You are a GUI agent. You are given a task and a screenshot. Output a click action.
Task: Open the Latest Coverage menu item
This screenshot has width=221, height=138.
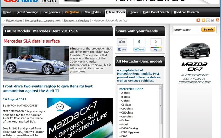click(27, 12)
